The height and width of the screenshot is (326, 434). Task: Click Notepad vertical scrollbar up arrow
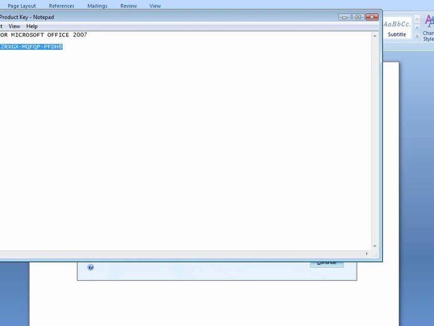(375, 36)
